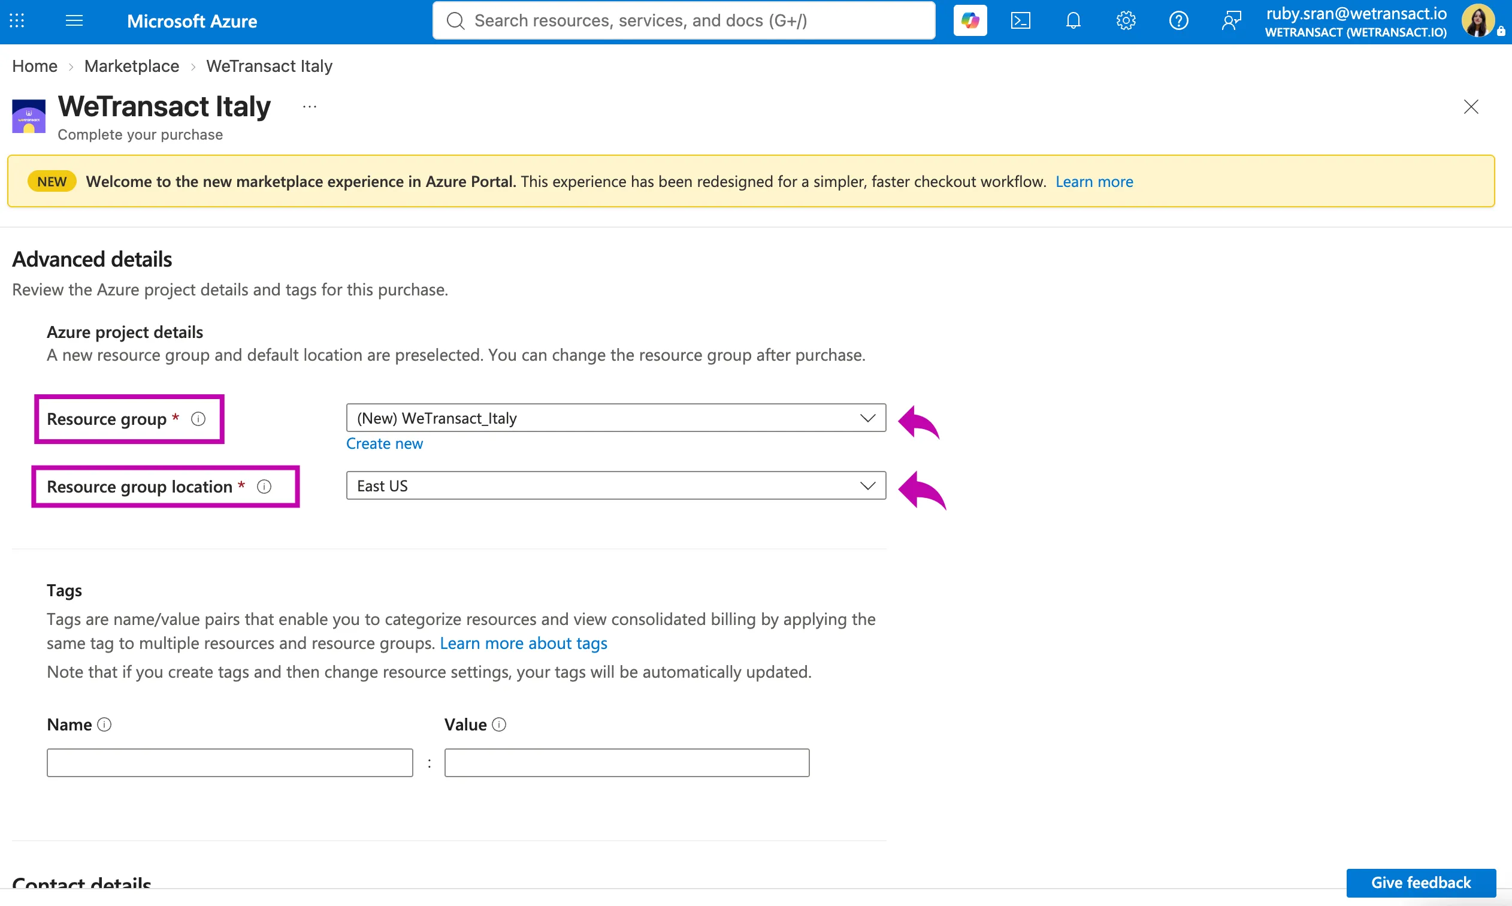Viewport: 1512px width, 906px height.
Task: Close the WeTransact Italy pane
Action: pos(1471,107)
